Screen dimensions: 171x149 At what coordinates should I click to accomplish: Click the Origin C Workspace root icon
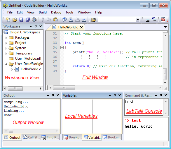pyautogui.click(x=6, y=32)
